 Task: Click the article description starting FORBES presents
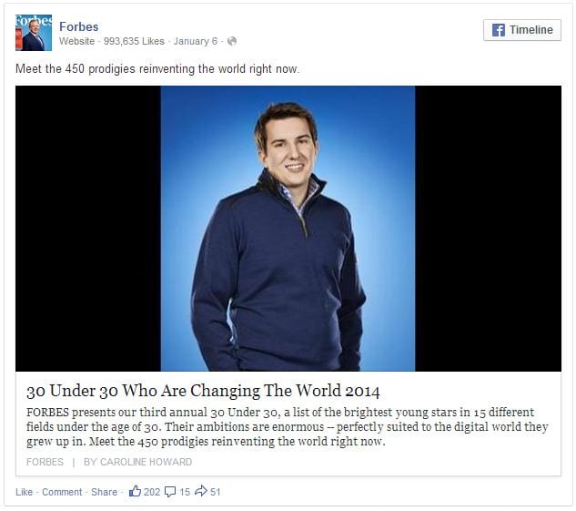coord(287,427)
